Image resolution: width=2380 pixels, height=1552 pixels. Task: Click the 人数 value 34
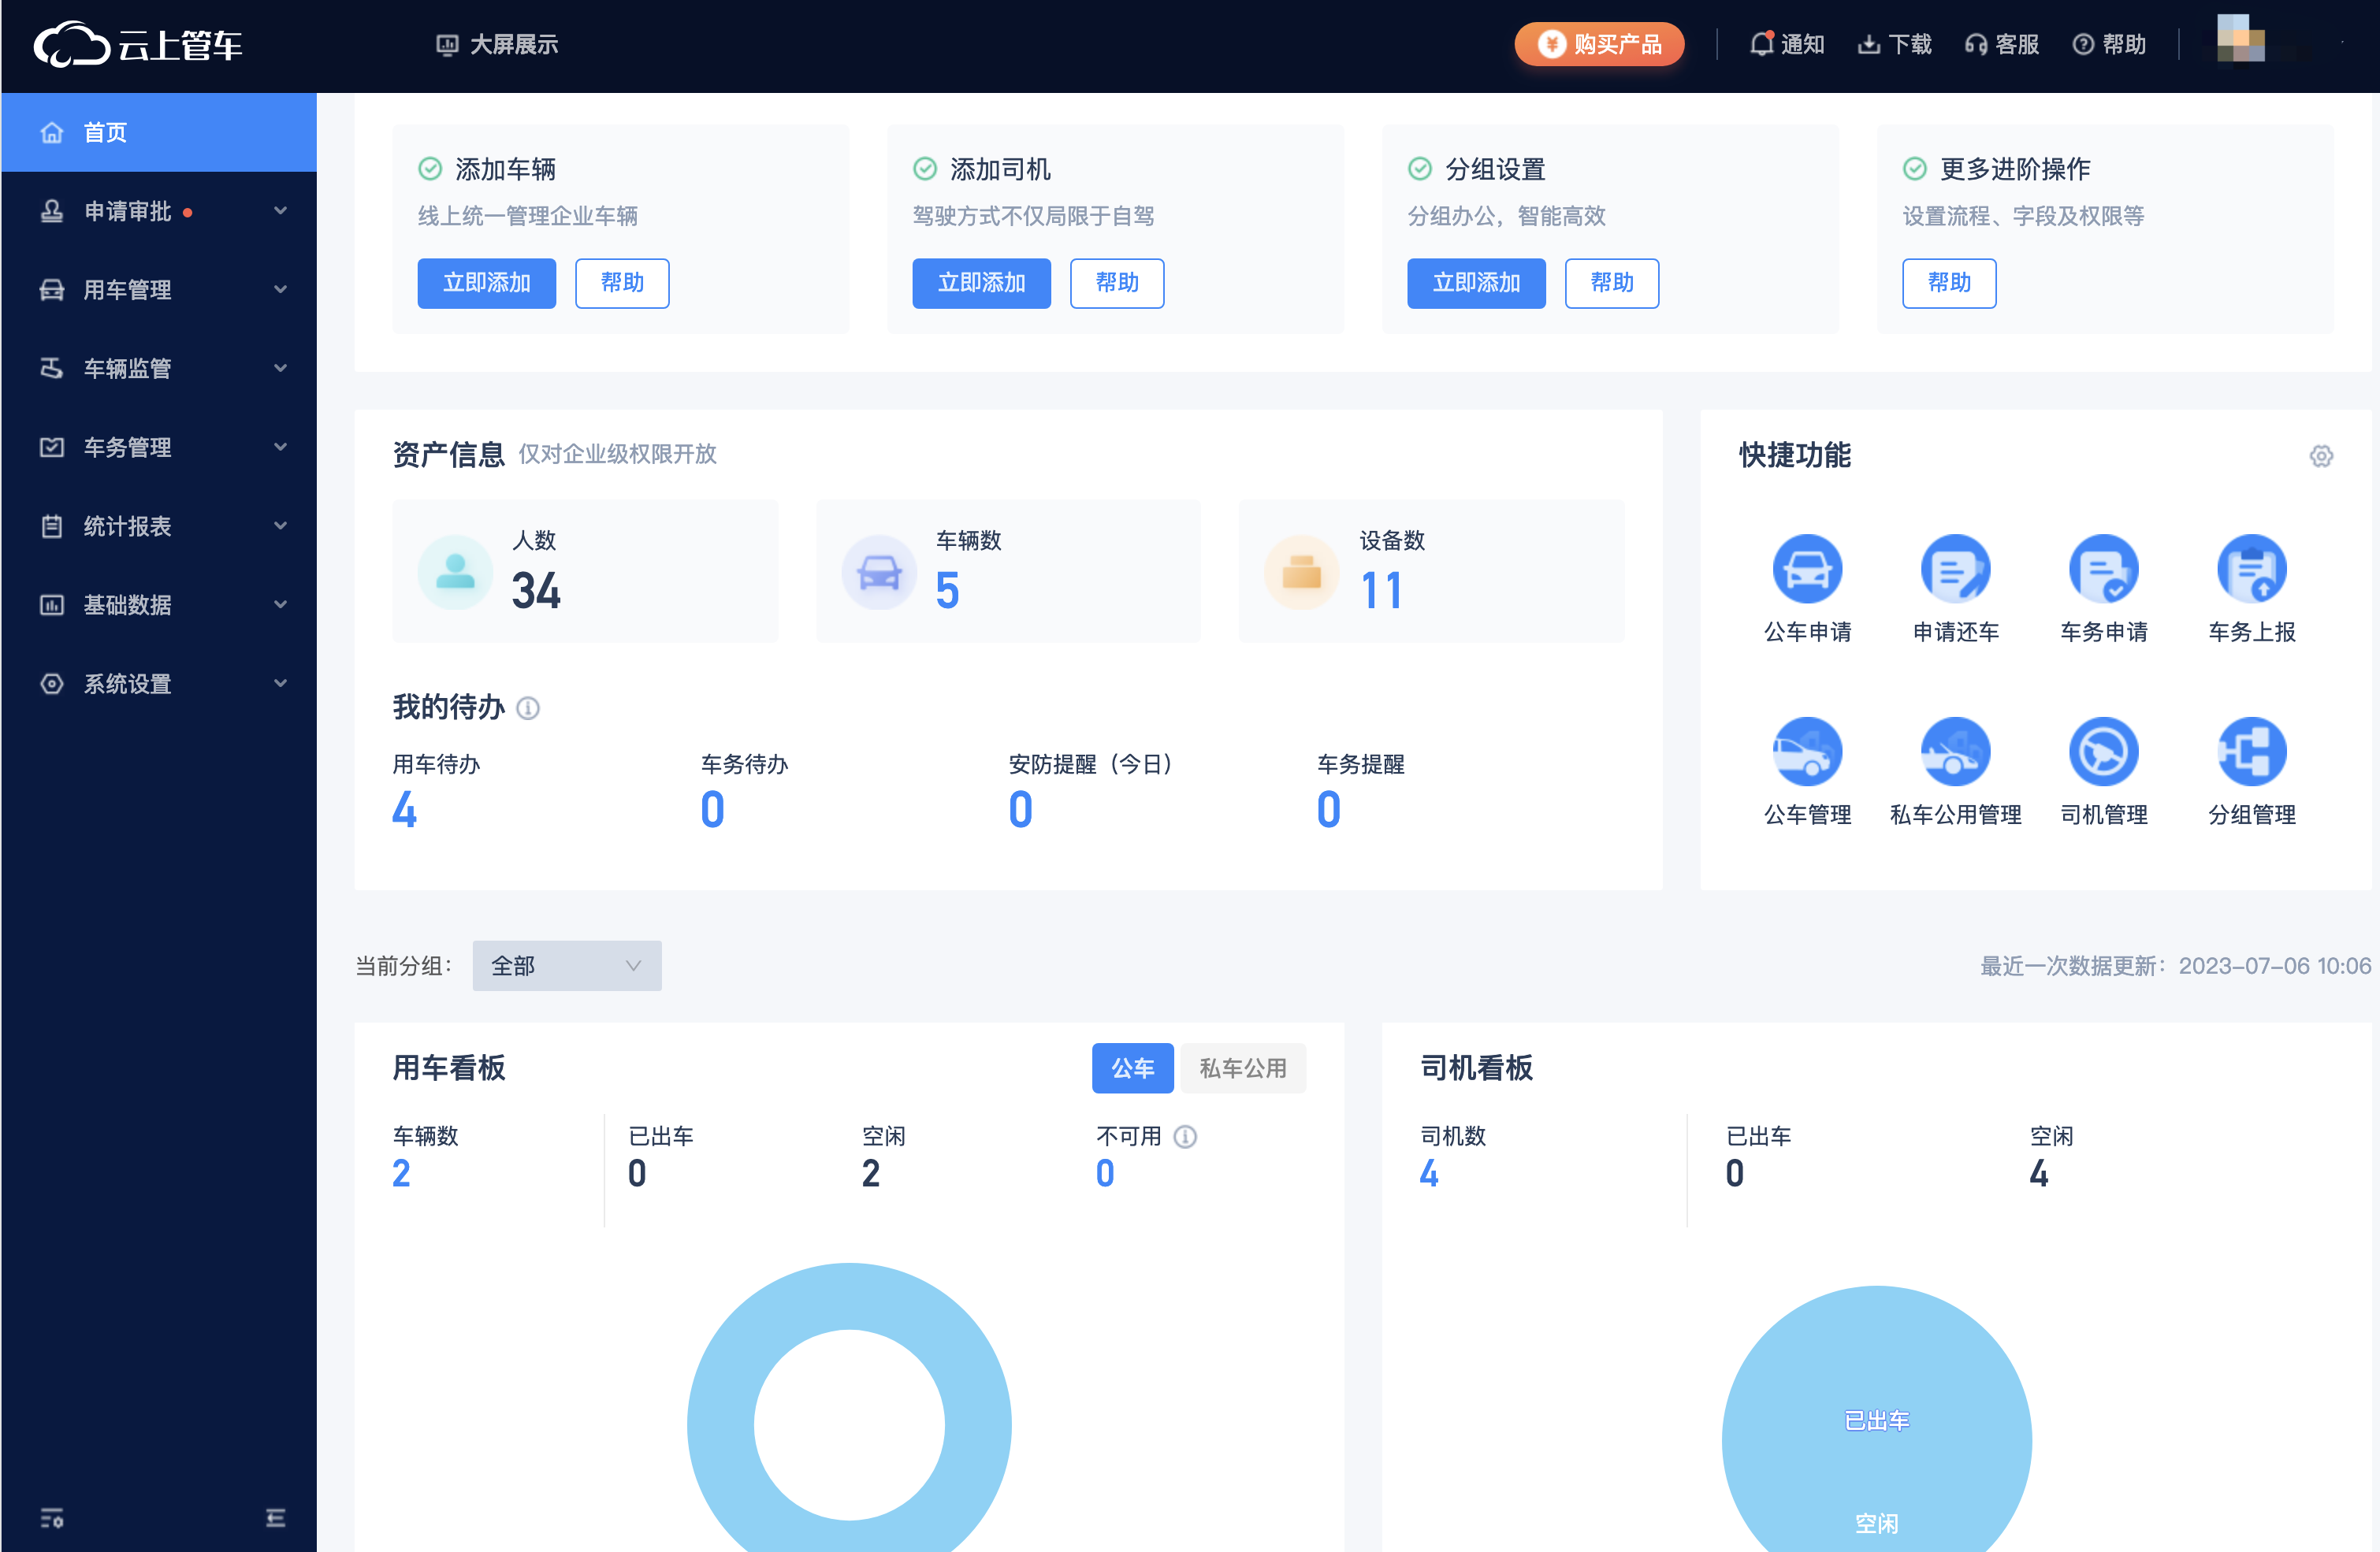(536, 591)
